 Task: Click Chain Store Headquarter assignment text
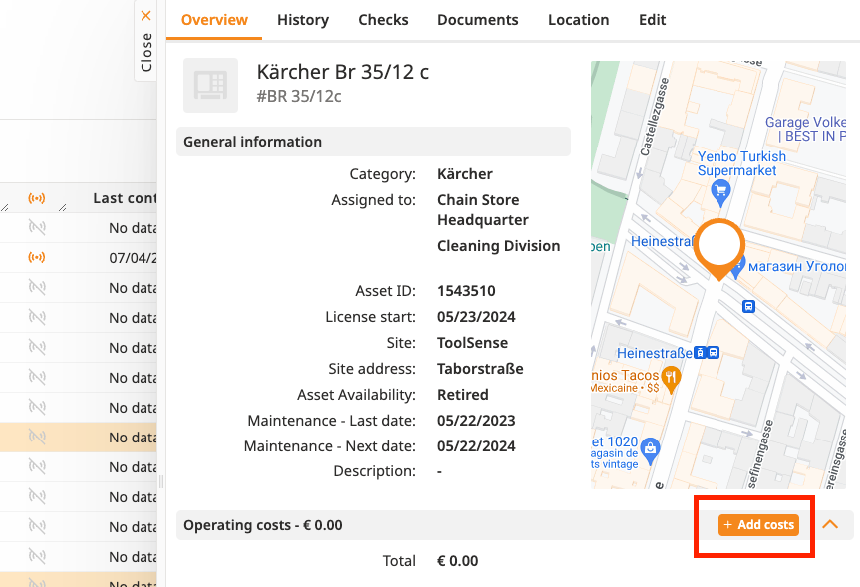483,210
